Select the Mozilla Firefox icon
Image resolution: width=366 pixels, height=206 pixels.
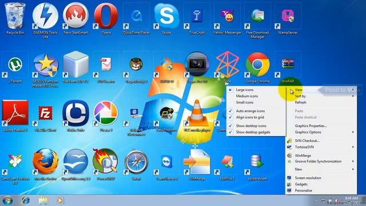point(45,161)
